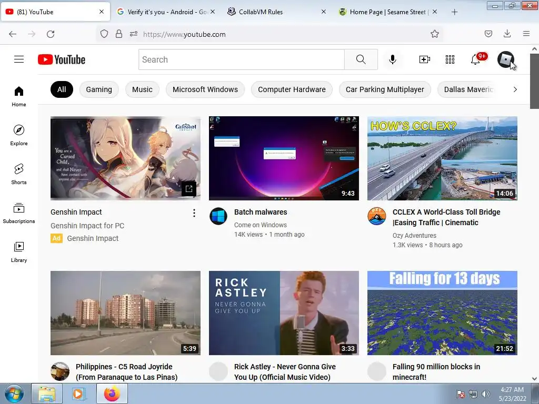Open Shorts in the sidebar

point(19,174)
